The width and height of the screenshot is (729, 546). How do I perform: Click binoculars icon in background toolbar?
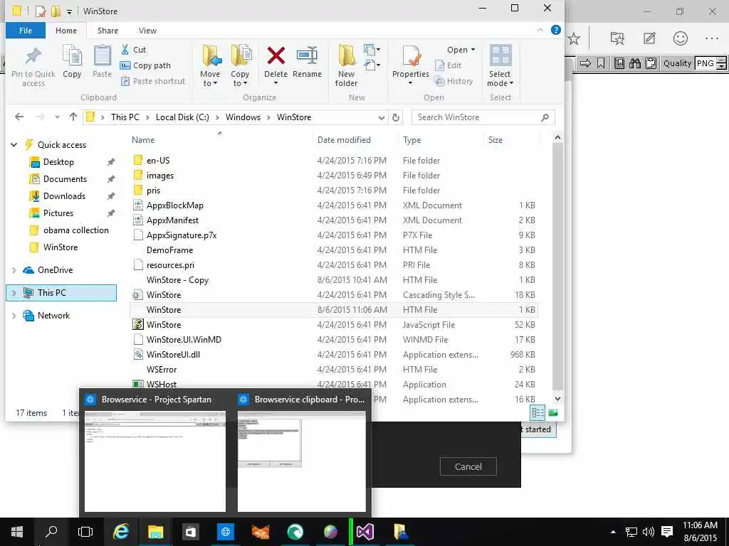click(635, 63)
